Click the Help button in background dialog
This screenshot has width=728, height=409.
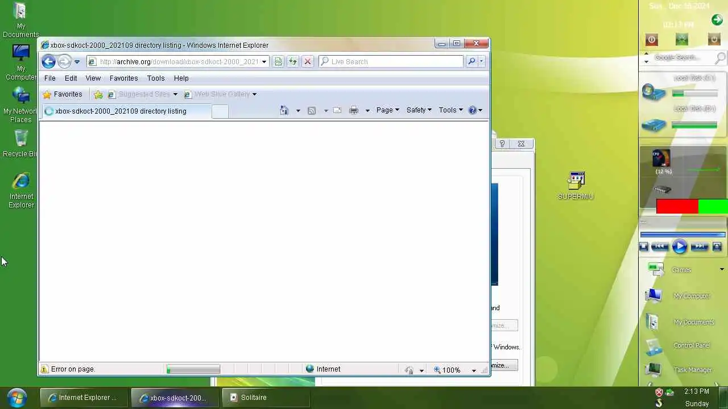[502, 144]
